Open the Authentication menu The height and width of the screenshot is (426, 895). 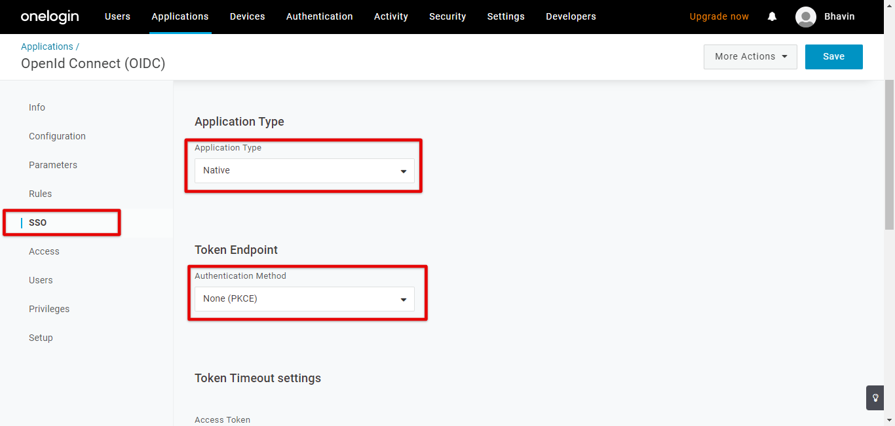click(320, 16)
